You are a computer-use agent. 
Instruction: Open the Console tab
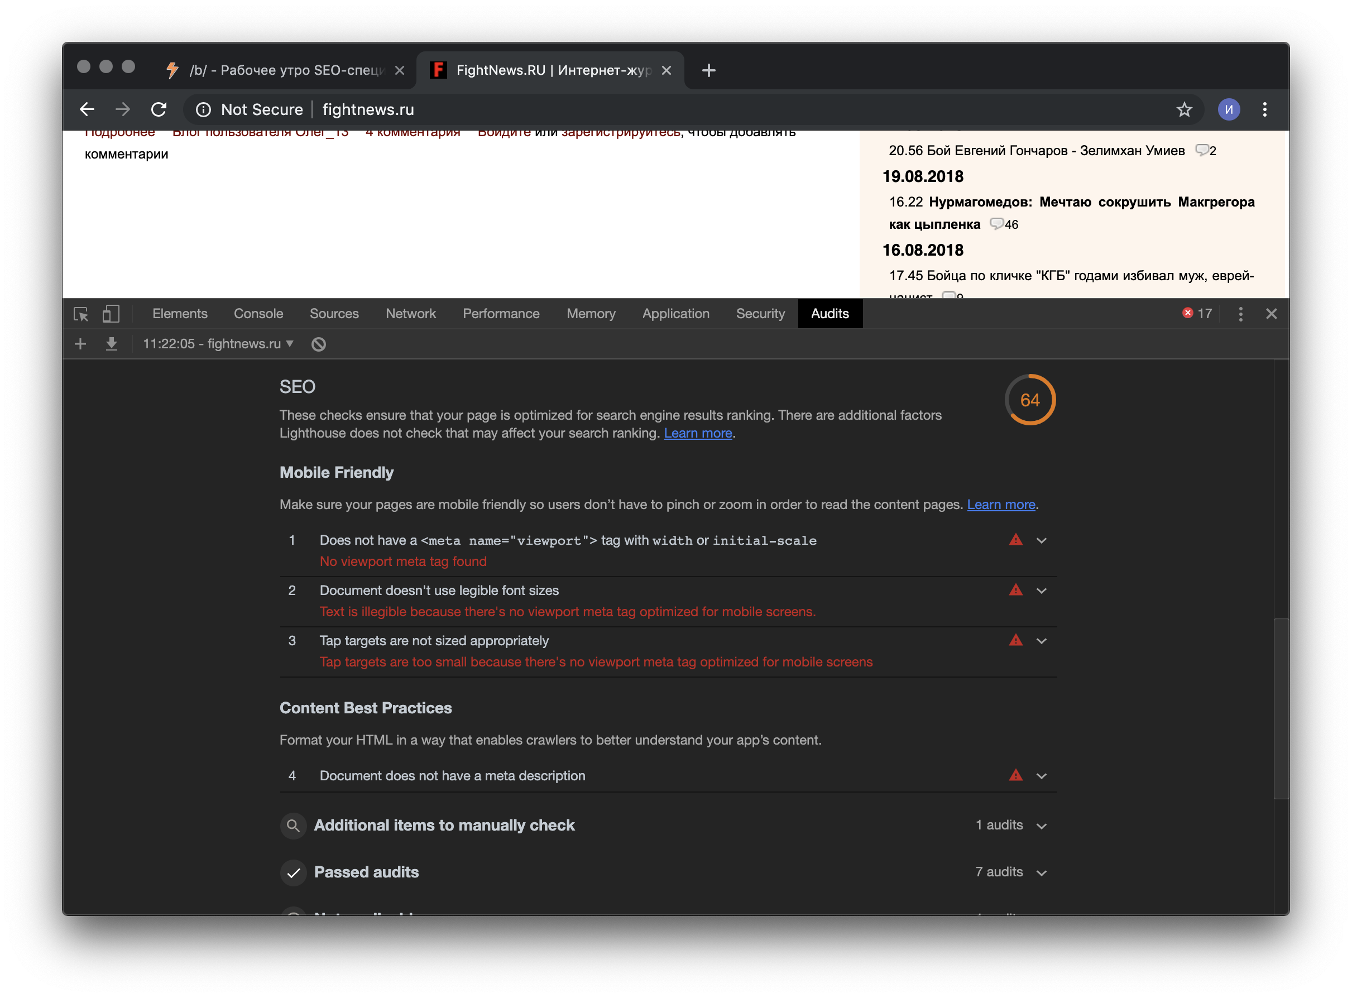tap(258, 314)
